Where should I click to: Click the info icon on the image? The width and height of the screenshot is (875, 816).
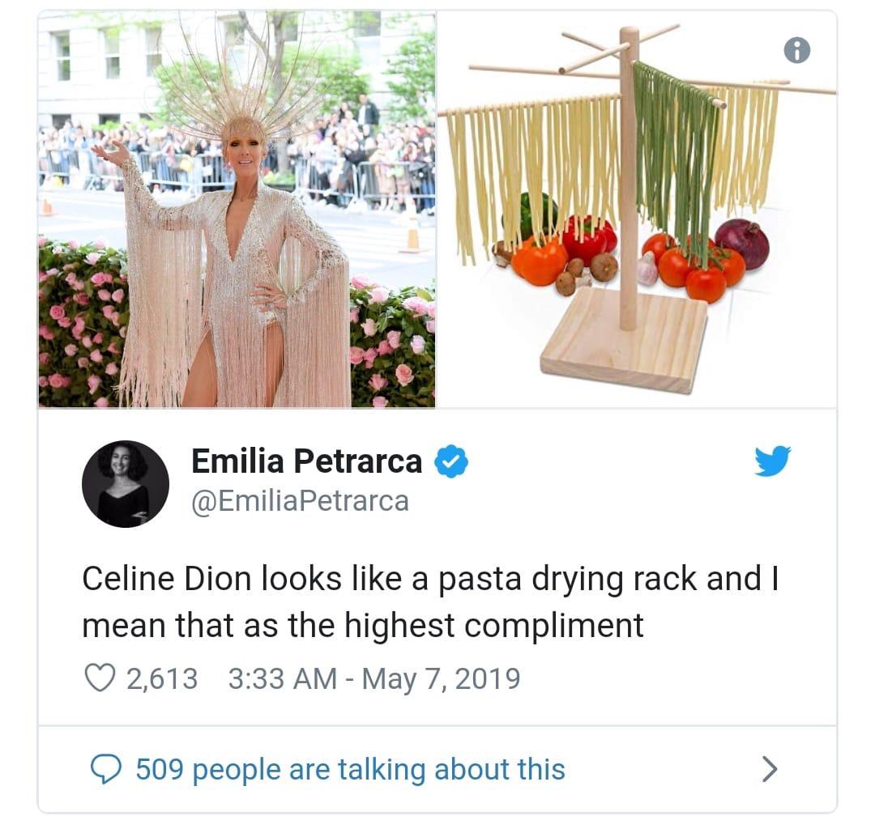[x=796, y=51]
